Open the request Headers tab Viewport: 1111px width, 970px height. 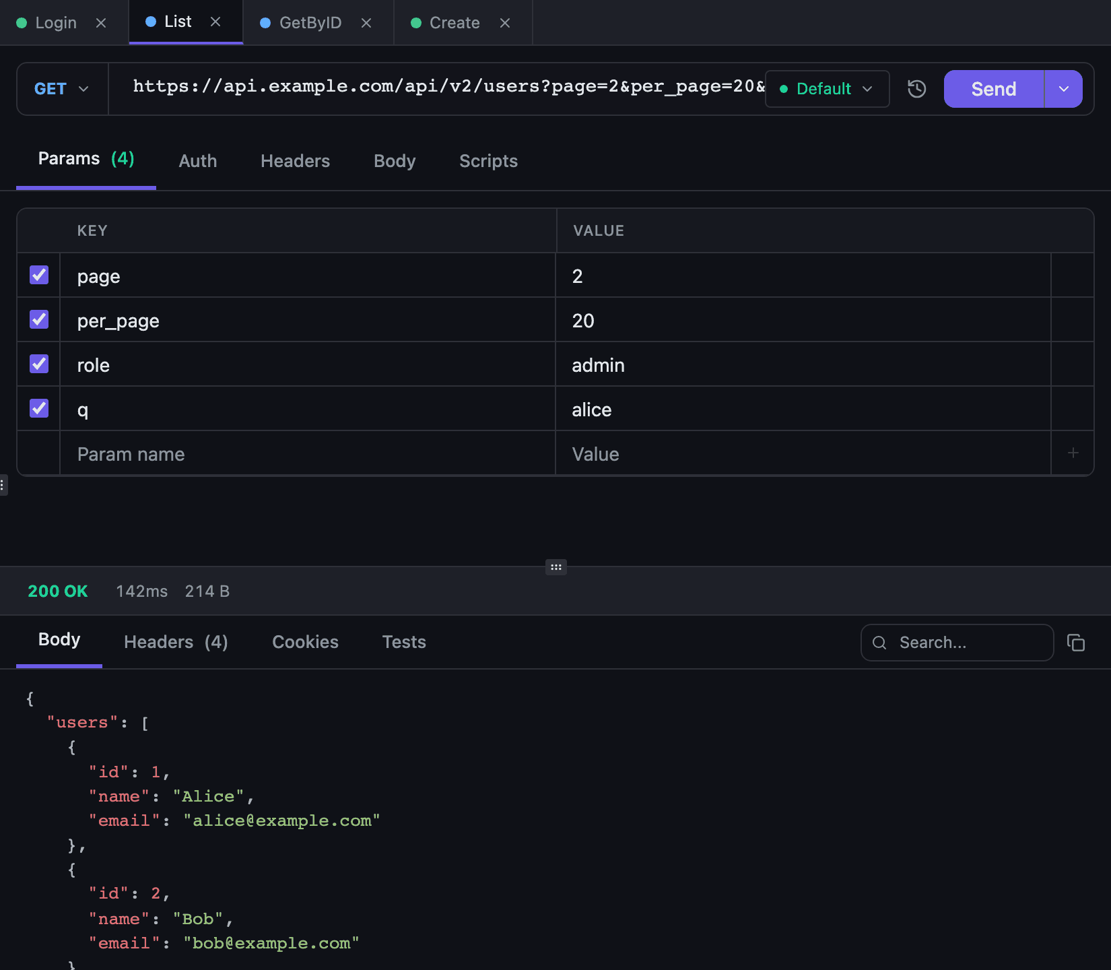(x=296, y=161)
